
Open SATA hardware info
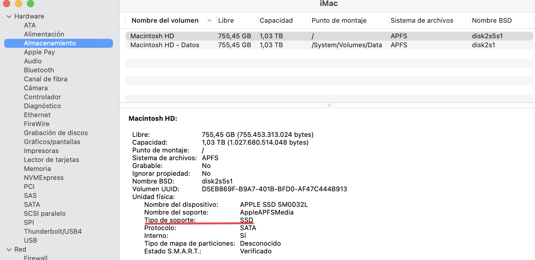coord(32,205)
